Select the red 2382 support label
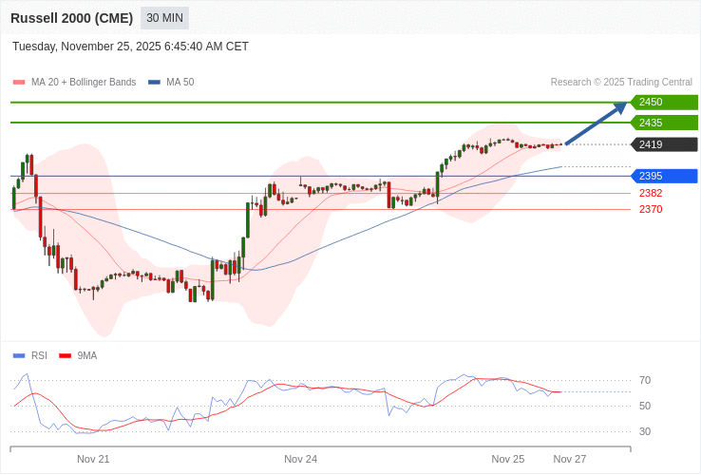The width and height of the screenshot is (701, 475). (651, 193)
